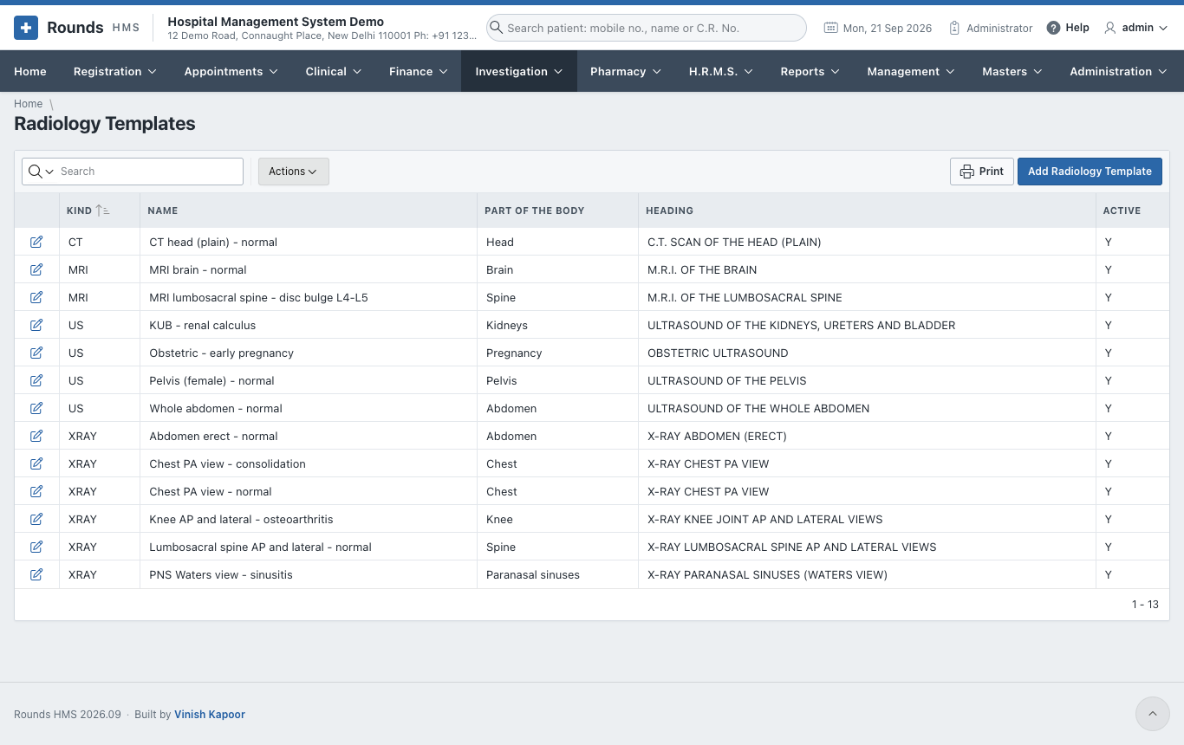The image size is (1184, 745).
Task: Click the Administrator clipboard icon
Action: point(954,28)
